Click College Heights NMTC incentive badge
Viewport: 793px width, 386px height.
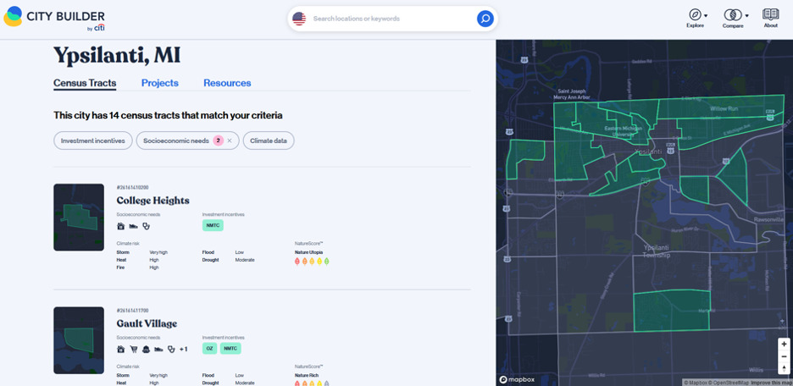(x=213, y=225)
